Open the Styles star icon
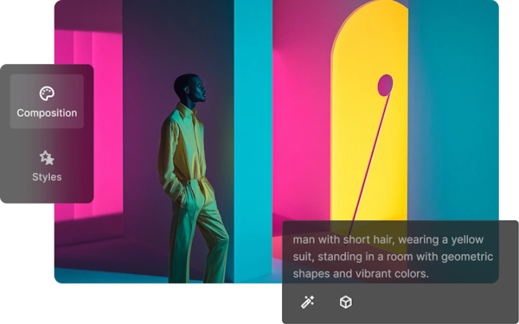The width and height of the screenshot is (519, 324). coord(47,158)
